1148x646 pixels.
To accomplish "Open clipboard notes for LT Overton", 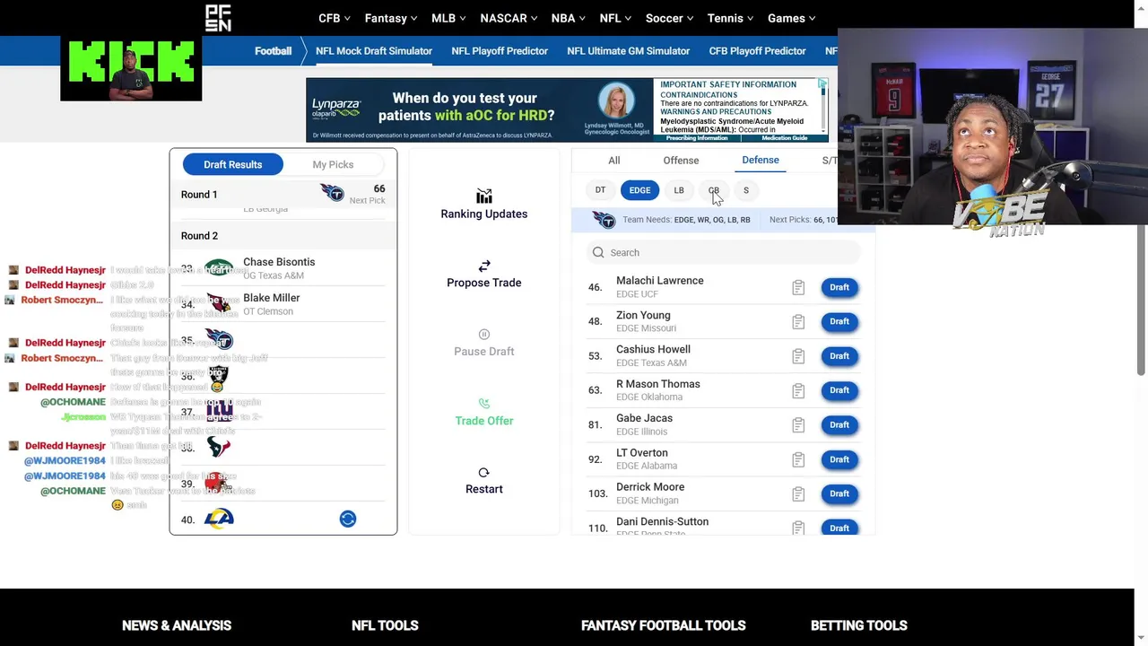I will click(x=798, y=459).
